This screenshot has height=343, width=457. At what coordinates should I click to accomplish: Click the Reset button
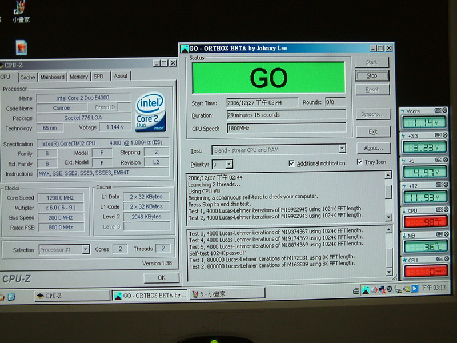point(372,90)
